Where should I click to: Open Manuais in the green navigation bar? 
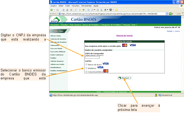(x=126, y=25)
